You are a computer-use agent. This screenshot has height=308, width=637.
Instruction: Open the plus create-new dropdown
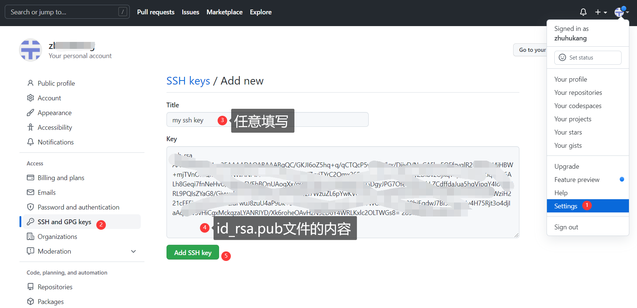pos(601,12)
